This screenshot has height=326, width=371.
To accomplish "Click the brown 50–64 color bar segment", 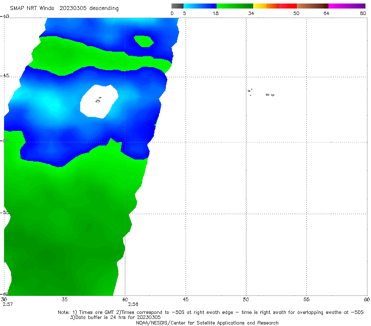I will tap(312, 6).
